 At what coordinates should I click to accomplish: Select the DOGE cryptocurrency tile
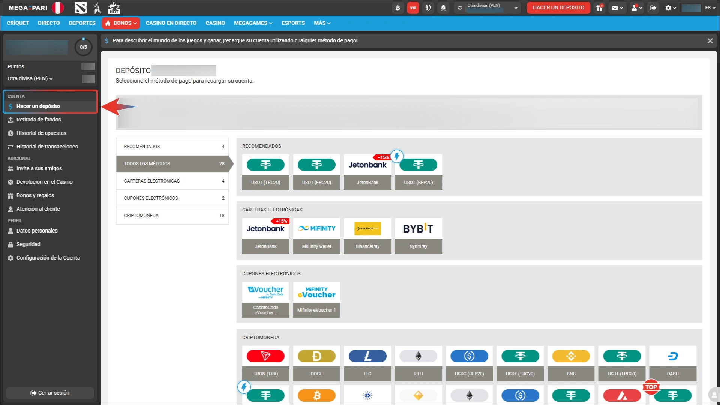point(316,363)
